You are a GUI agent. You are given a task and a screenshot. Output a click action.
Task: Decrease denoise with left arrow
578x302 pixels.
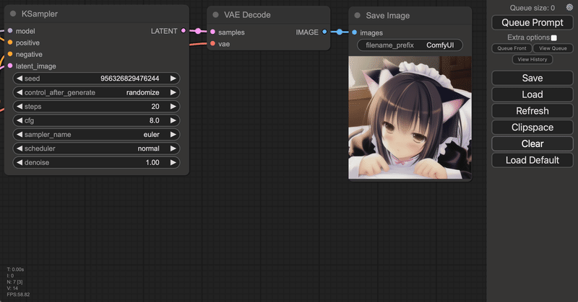(20, 162)
